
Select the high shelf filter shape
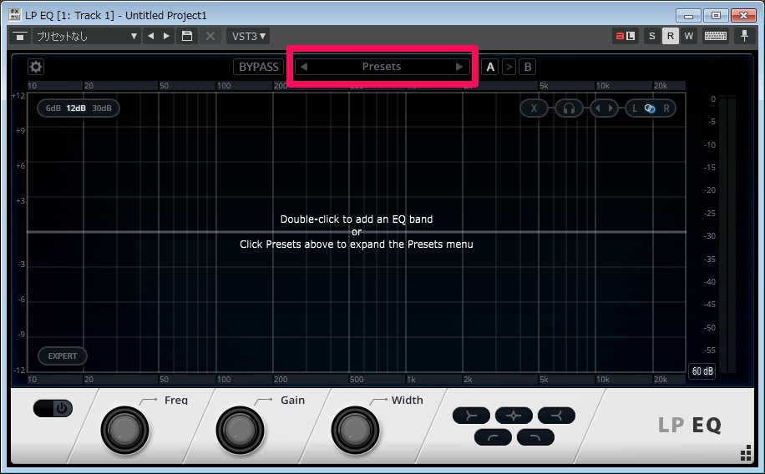[555, 415]
